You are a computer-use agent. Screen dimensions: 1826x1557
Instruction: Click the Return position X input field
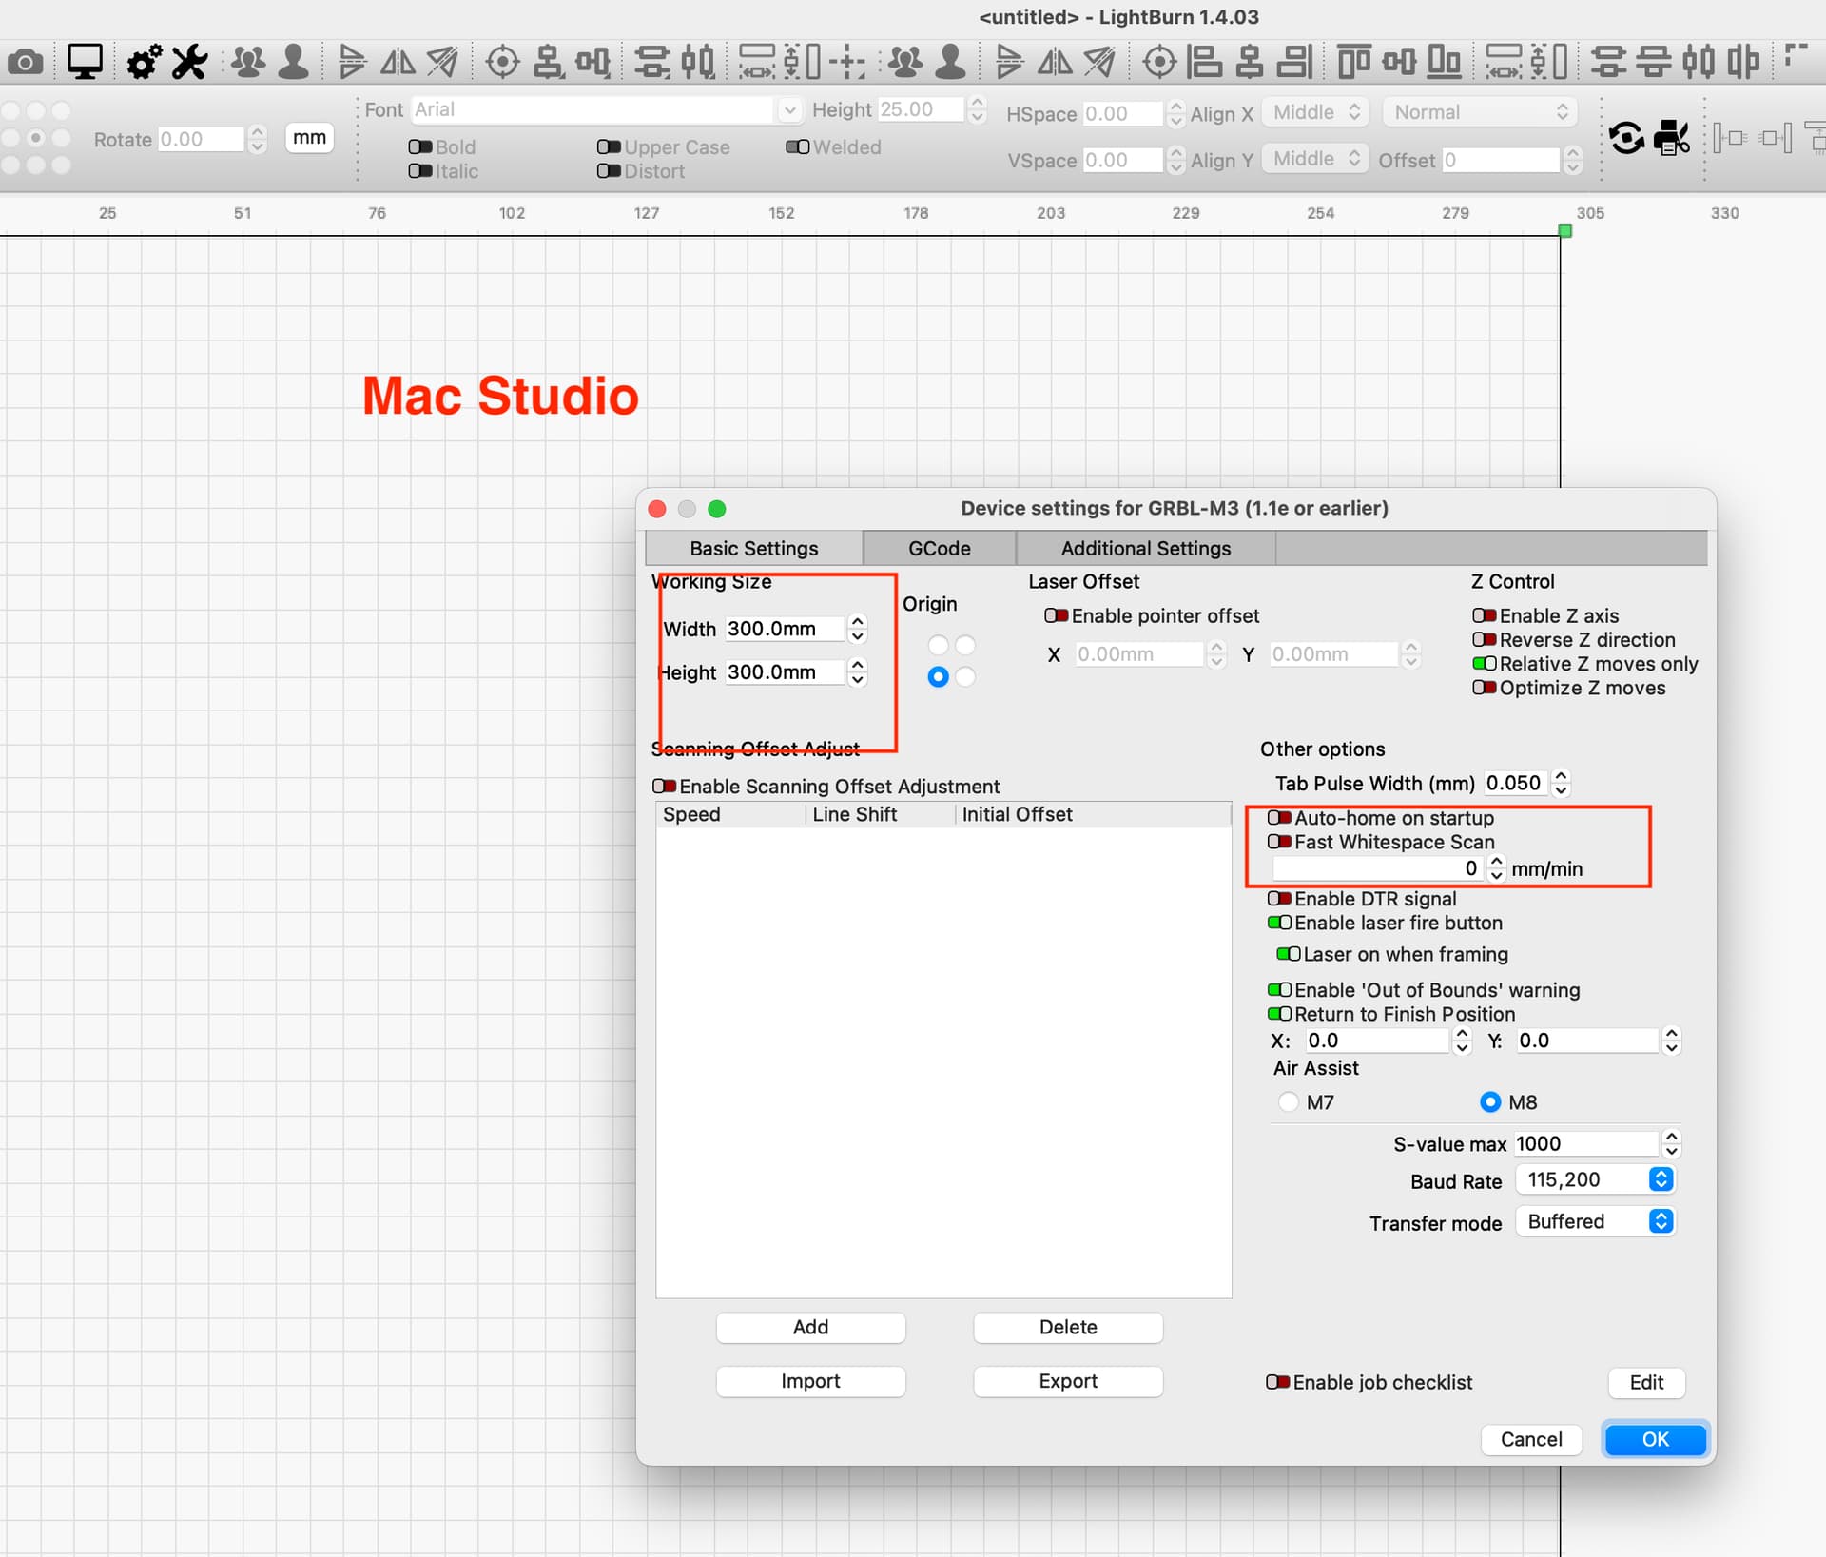click(1376, 1040)
